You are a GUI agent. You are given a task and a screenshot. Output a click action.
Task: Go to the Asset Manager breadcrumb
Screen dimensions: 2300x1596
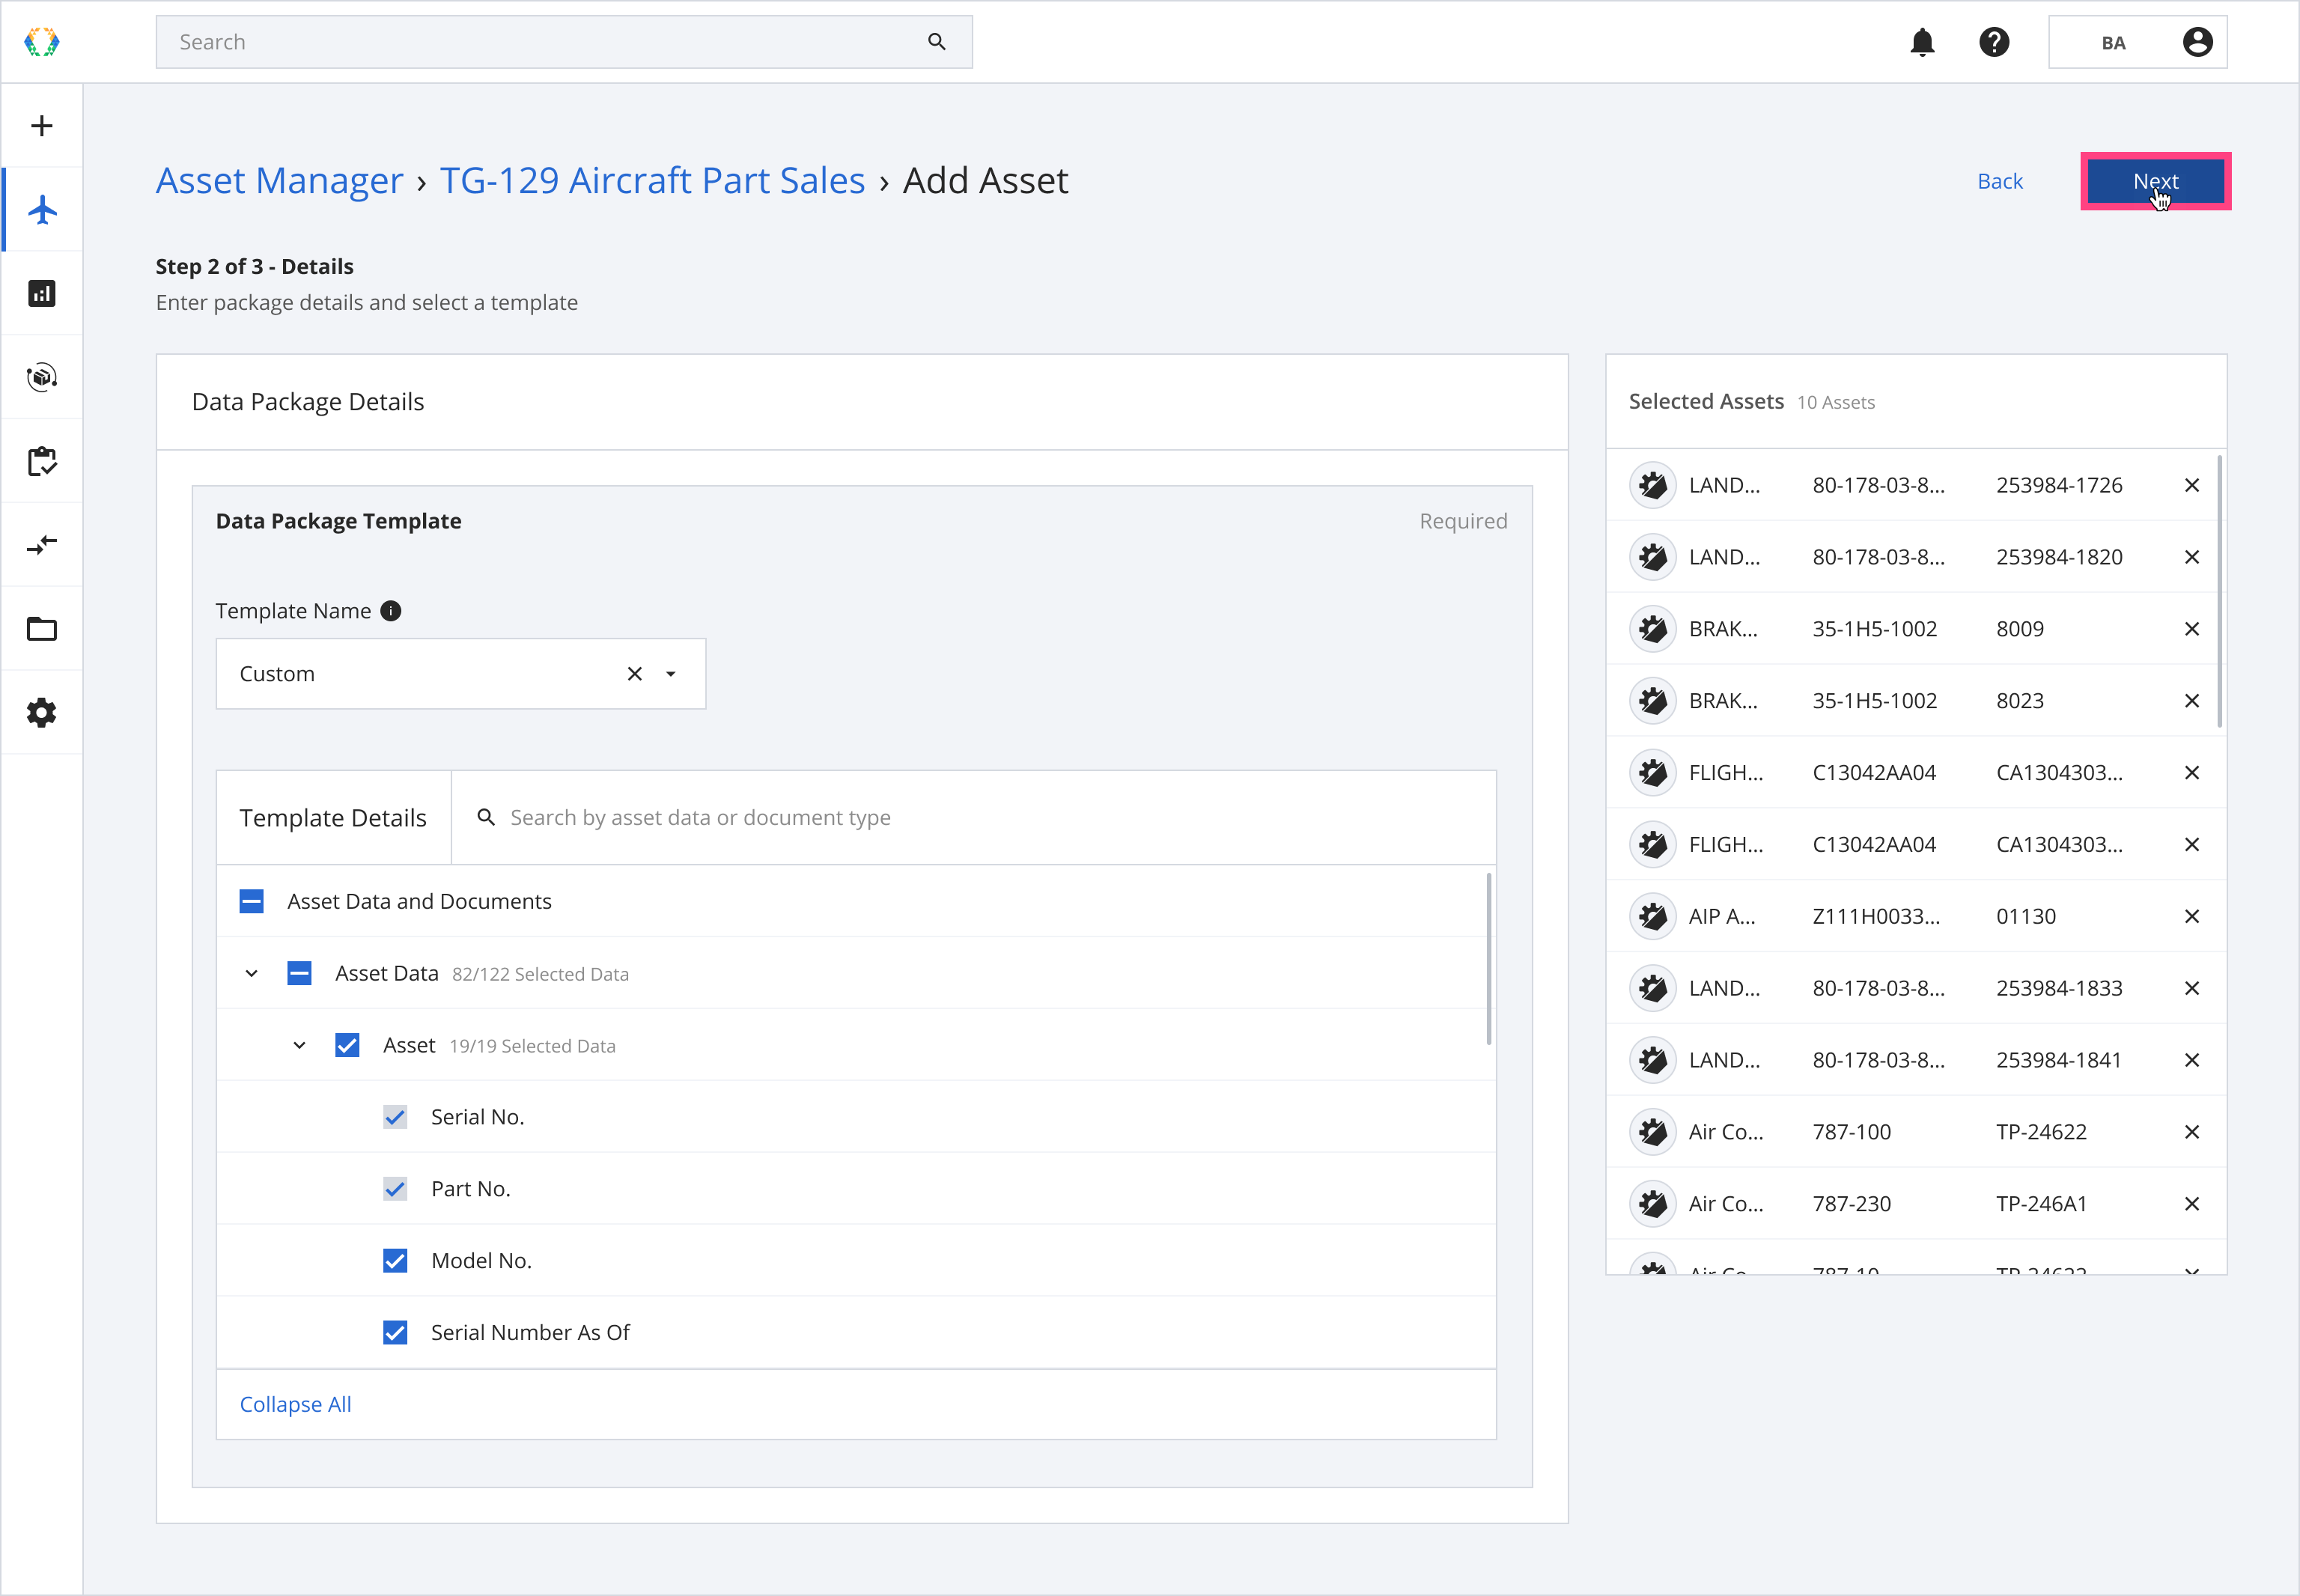[279, 181]
